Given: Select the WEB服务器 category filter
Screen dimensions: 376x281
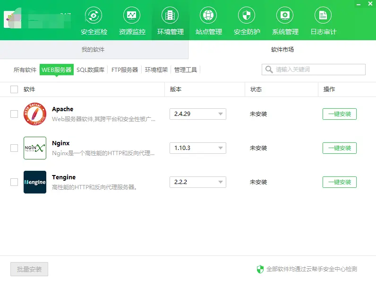Looking at the screenshot, I should tap(57, 70).
